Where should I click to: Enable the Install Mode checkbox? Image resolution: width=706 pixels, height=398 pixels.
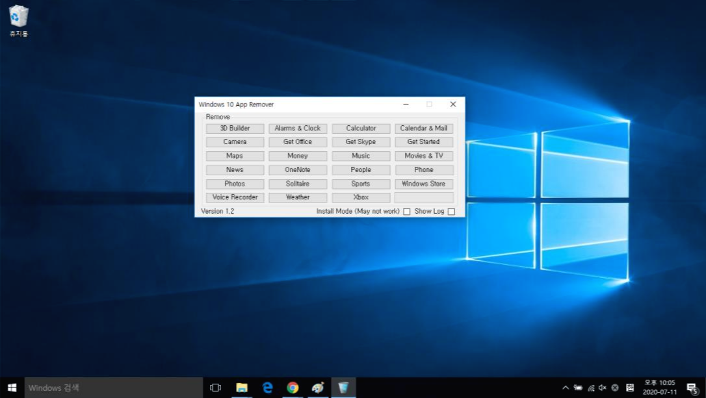click(x=406, y=212)
